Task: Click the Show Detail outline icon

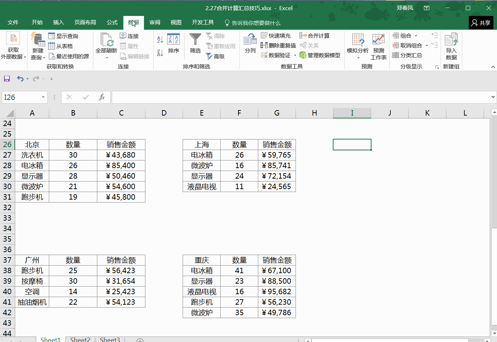Action: 435,35
